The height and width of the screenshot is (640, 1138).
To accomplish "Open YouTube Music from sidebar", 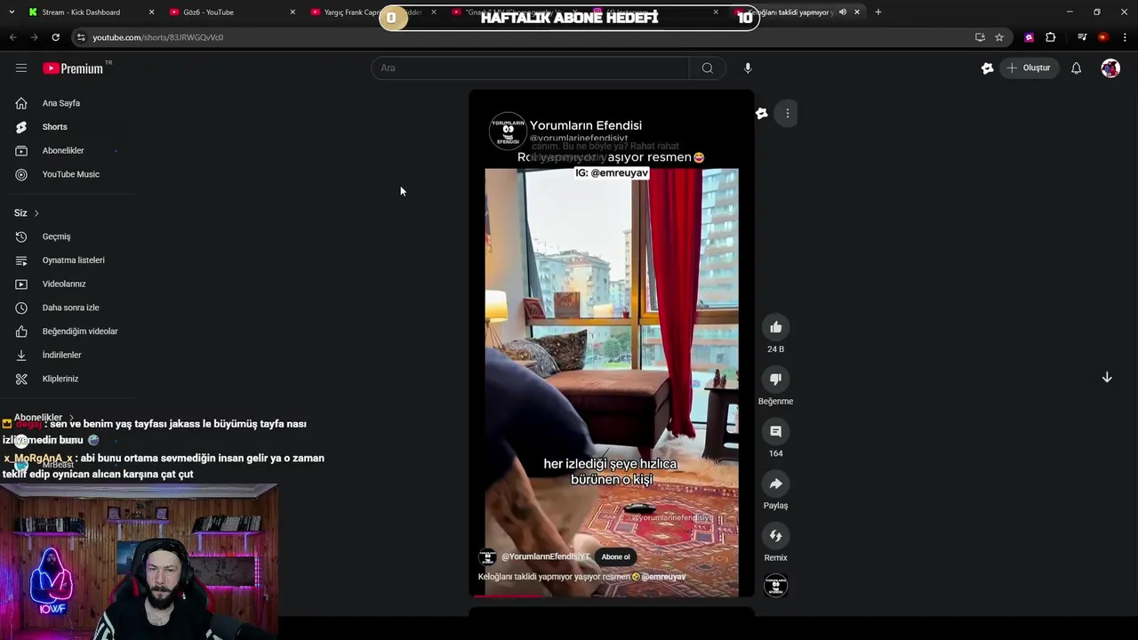I will 69,174.
